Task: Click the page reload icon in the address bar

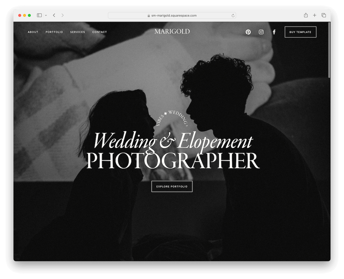Action: click(x=233, y=15)
